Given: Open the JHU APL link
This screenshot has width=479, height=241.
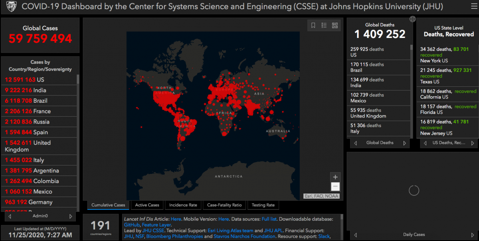Looking at the screenshot, I should [x=274, y=231].
